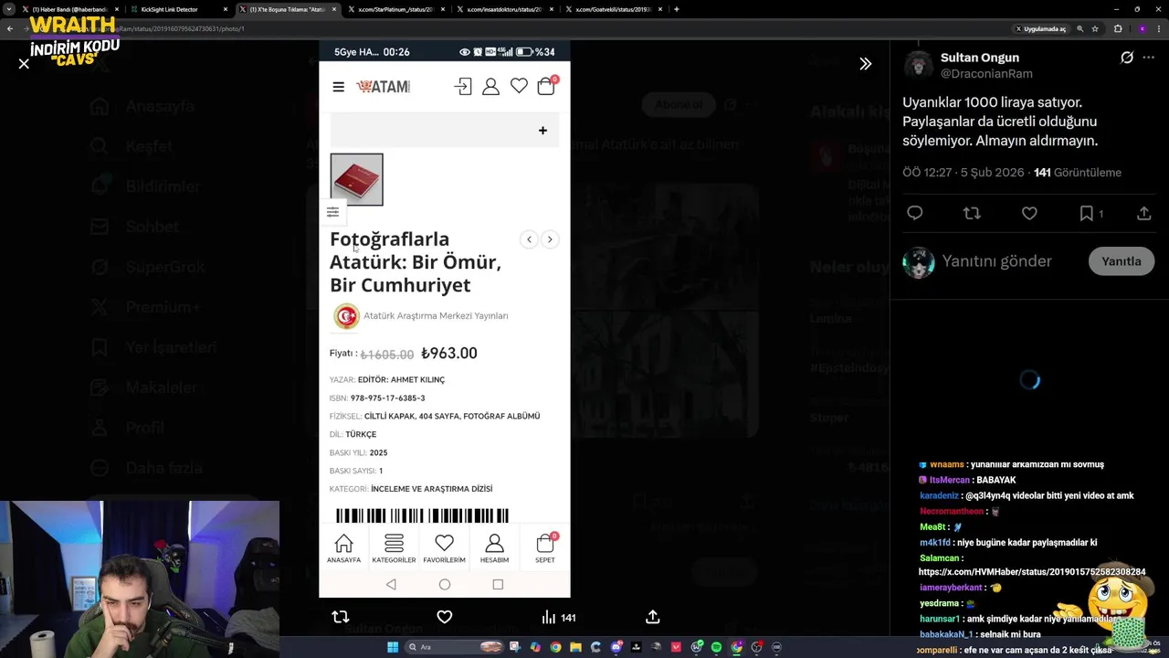1169x658 pixels.
Task: Tap the filter sliders icon below the thumbnail
Action: 332,212
